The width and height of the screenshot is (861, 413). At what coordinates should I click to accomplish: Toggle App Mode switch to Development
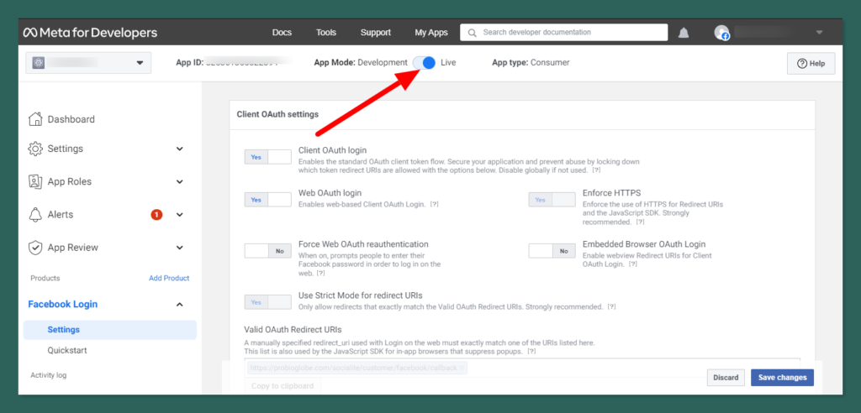coord(424,63)
